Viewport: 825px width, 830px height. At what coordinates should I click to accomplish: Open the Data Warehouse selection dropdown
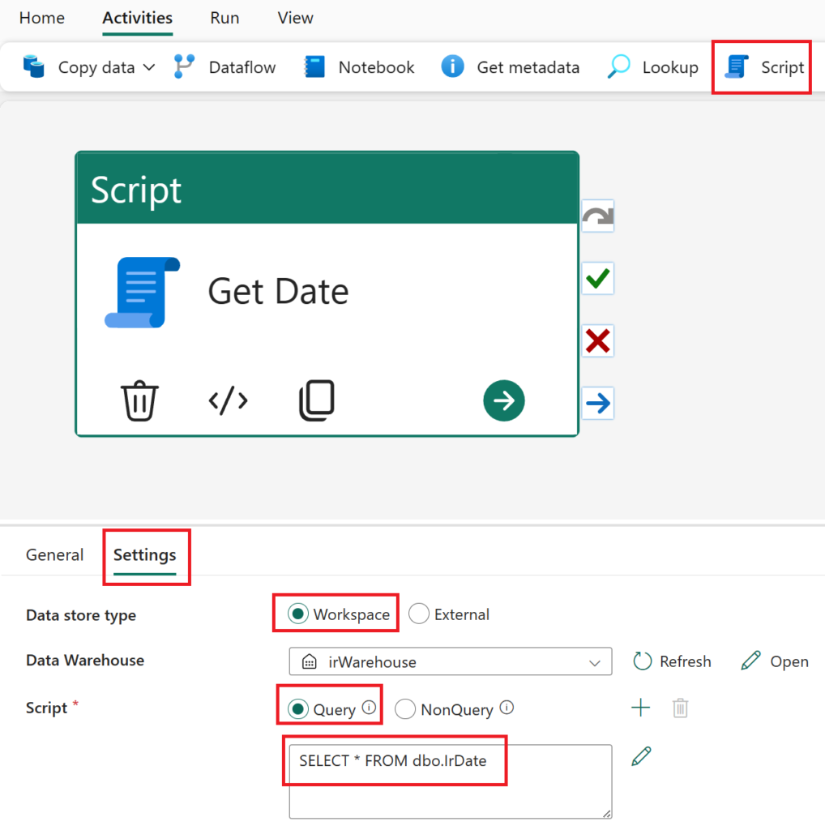[x=595, y=661]
